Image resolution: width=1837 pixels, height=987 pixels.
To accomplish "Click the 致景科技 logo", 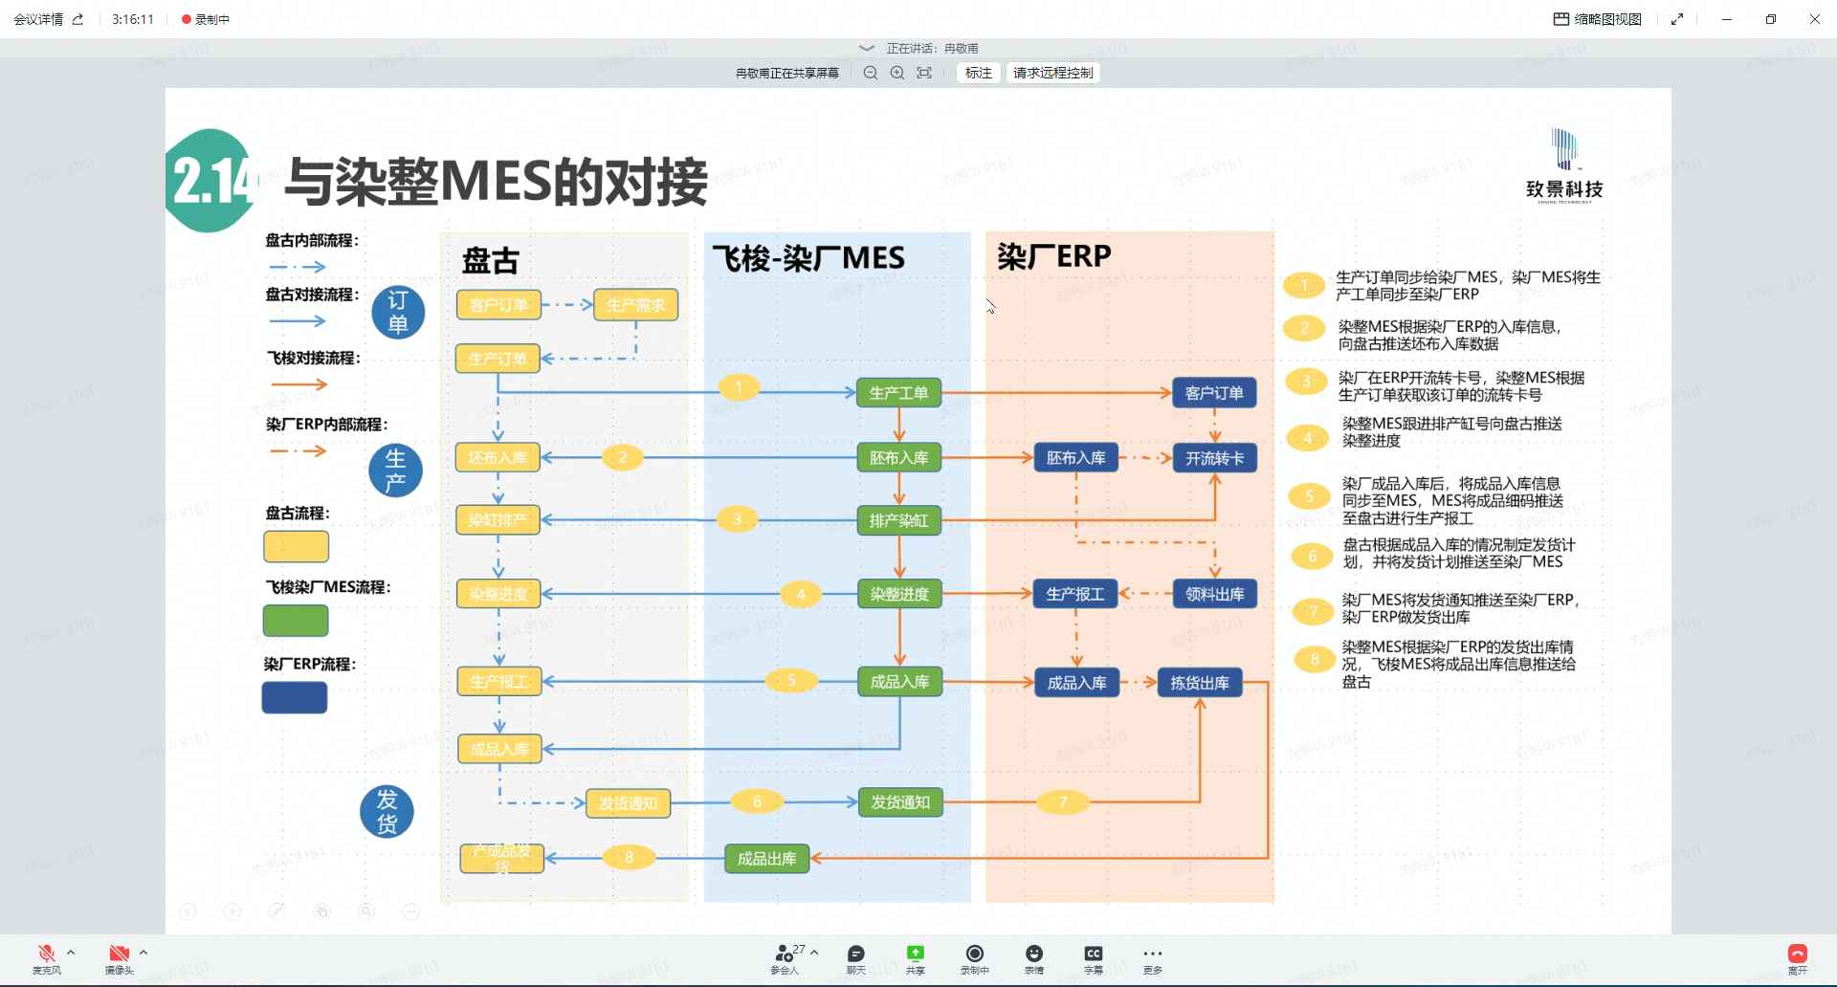I will click(x=1565, y=165).
